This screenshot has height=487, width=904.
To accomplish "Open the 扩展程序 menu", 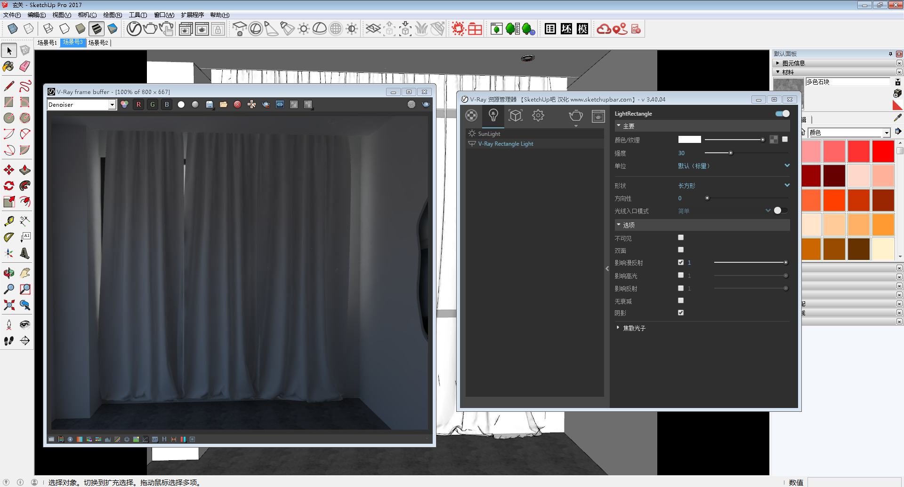I will tap(192, 15).
